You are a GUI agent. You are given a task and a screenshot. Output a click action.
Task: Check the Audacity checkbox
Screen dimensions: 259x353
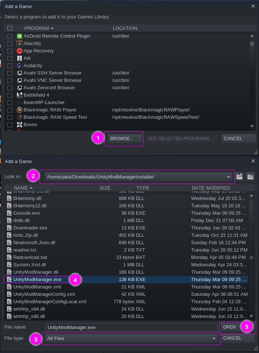(10, 66)
